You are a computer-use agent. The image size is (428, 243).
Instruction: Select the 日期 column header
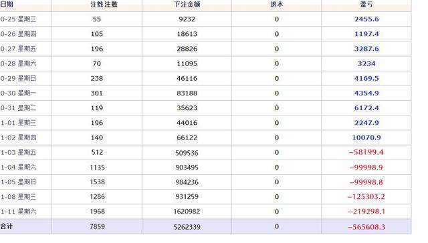[7, 5]
